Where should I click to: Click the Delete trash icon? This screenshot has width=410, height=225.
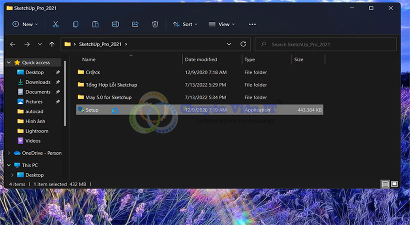[x=155, y=24]
